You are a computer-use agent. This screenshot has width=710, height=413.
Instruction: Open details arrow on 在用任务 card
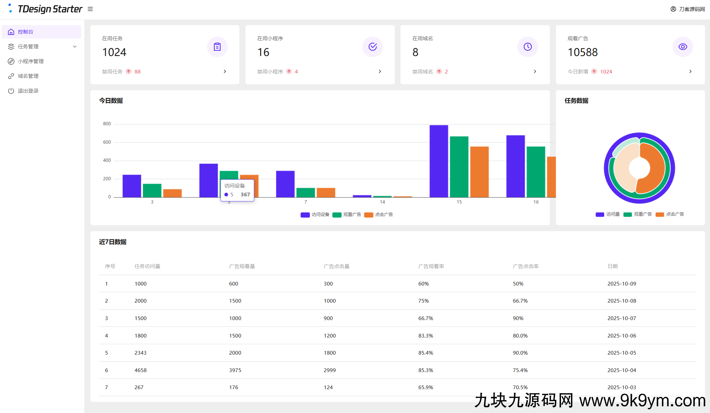[225, 71]
